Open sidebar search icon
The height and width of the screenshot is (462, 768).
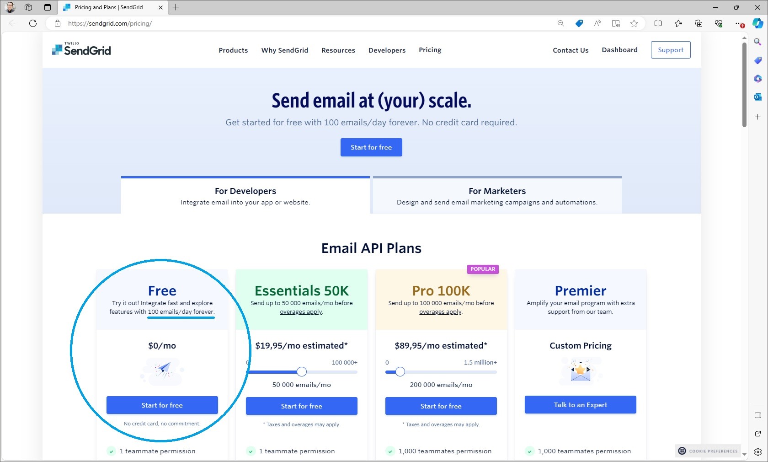click(757, 42)
